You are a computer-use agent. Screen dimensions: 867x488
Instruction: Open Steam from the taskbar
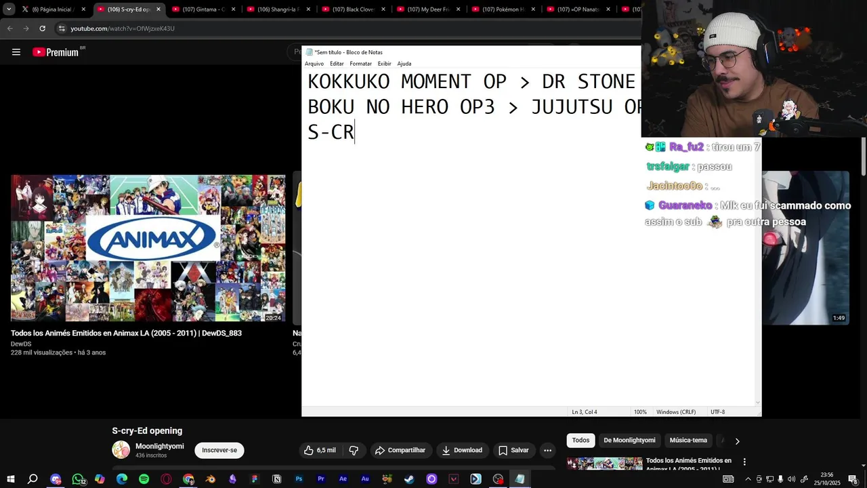point(409,479)
